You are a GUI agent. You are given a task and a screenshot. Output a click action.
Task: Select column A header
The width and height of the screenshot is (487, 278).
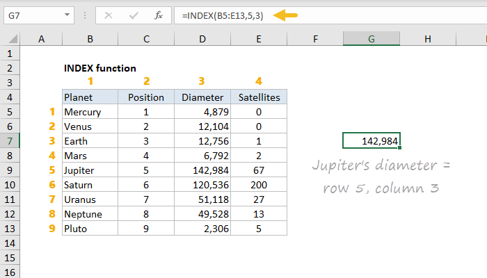pyautogui.click(x=41, y=39)
